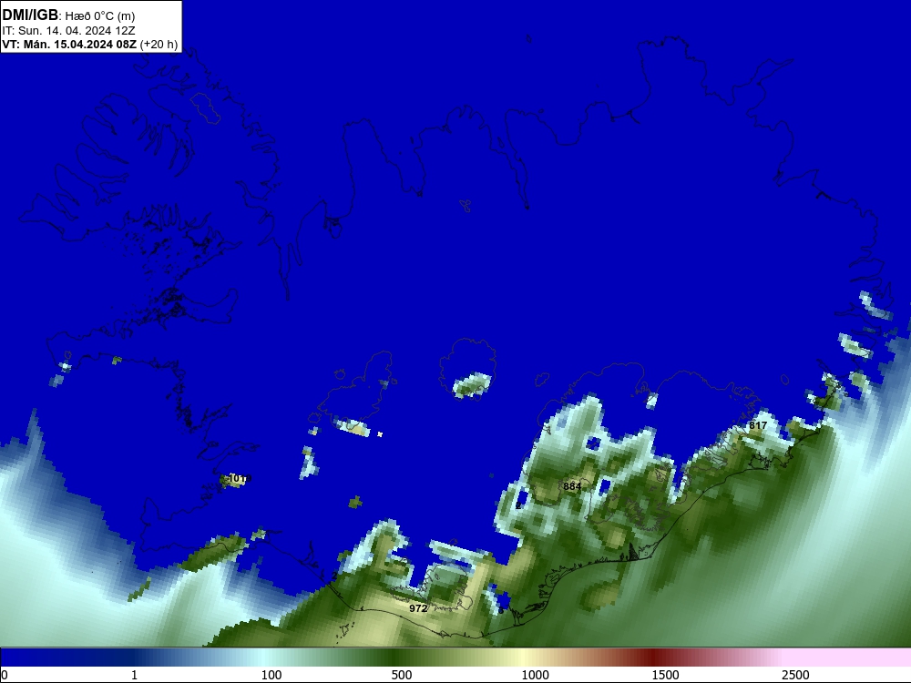Click the VT: Mán. 15.04.2024 08Z line
The image size is (911, 683).
point(69,44)
